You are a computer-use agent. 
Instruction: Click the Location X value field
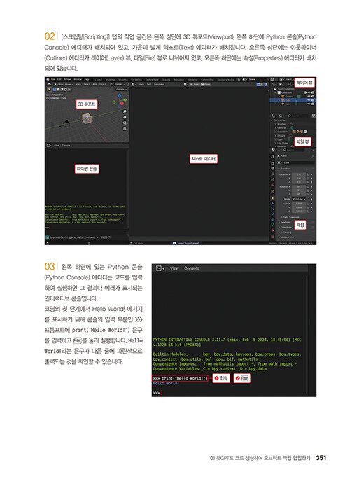coord(299,174)
